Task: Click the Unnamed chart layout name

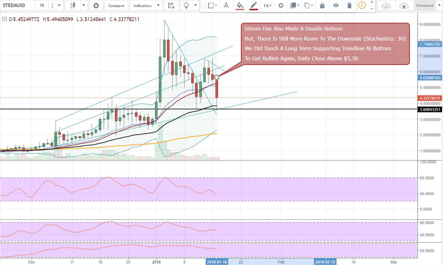Action: pos(425,5)
